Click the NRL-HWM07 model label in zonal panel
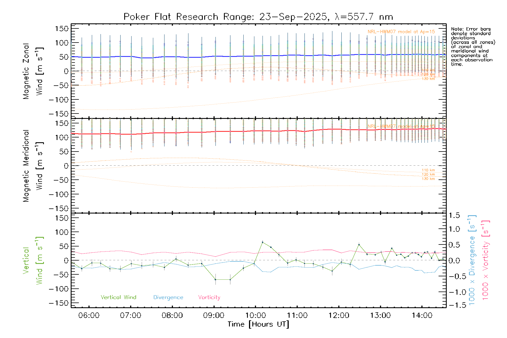The width and height of the screenshot is (507, 338). point(401,32)
